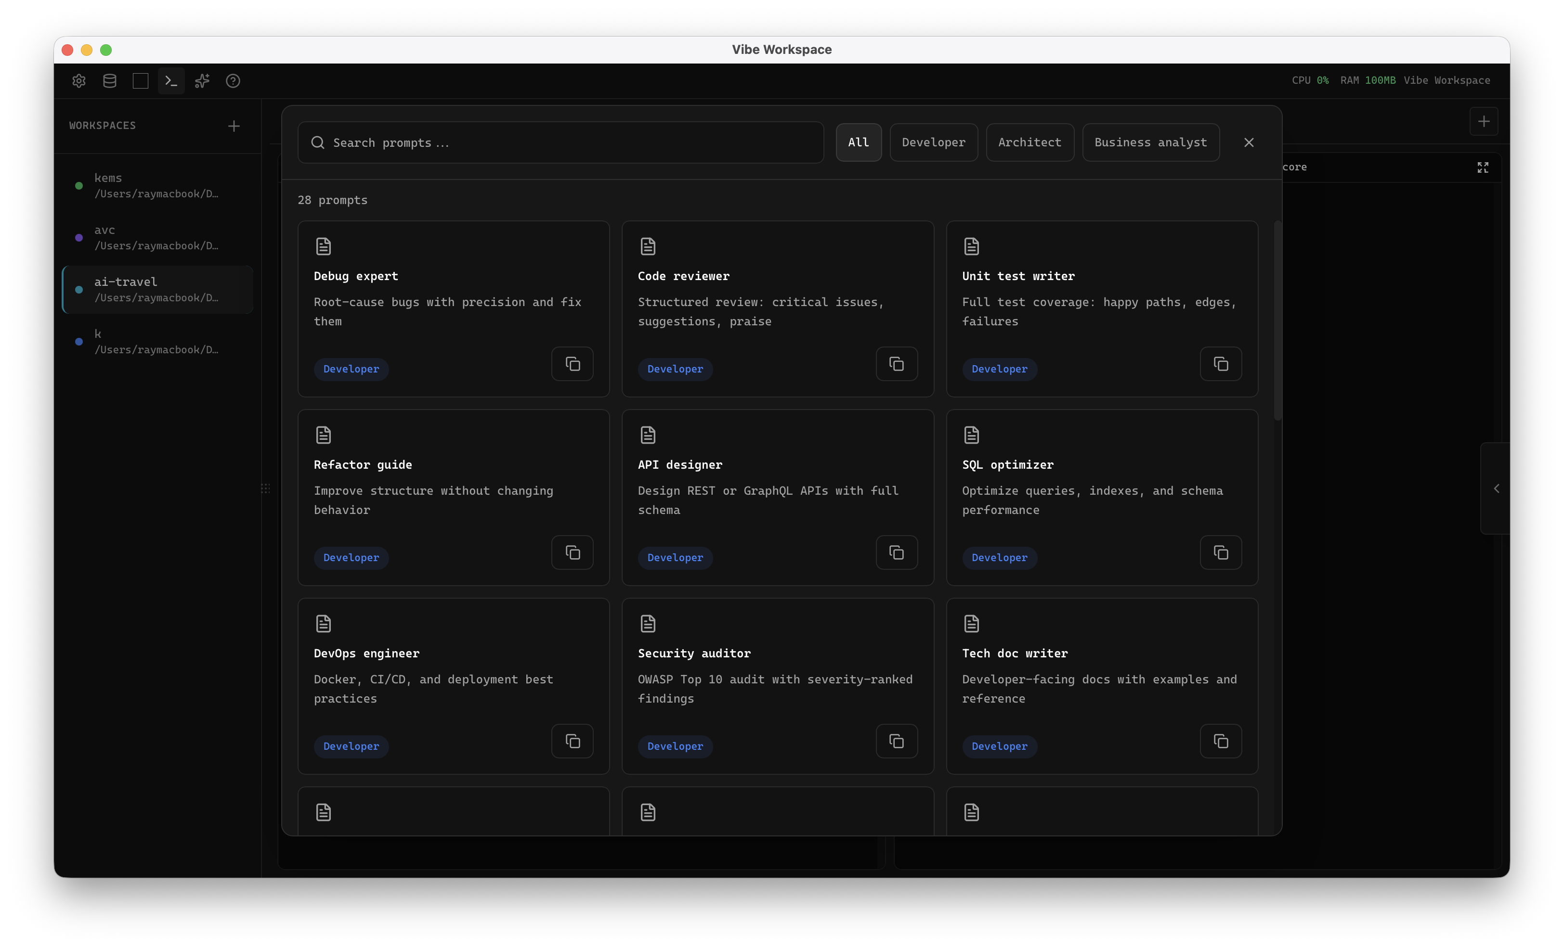Copy the API designer prompt
This screenshot has width=1564, height=949.
896,552
